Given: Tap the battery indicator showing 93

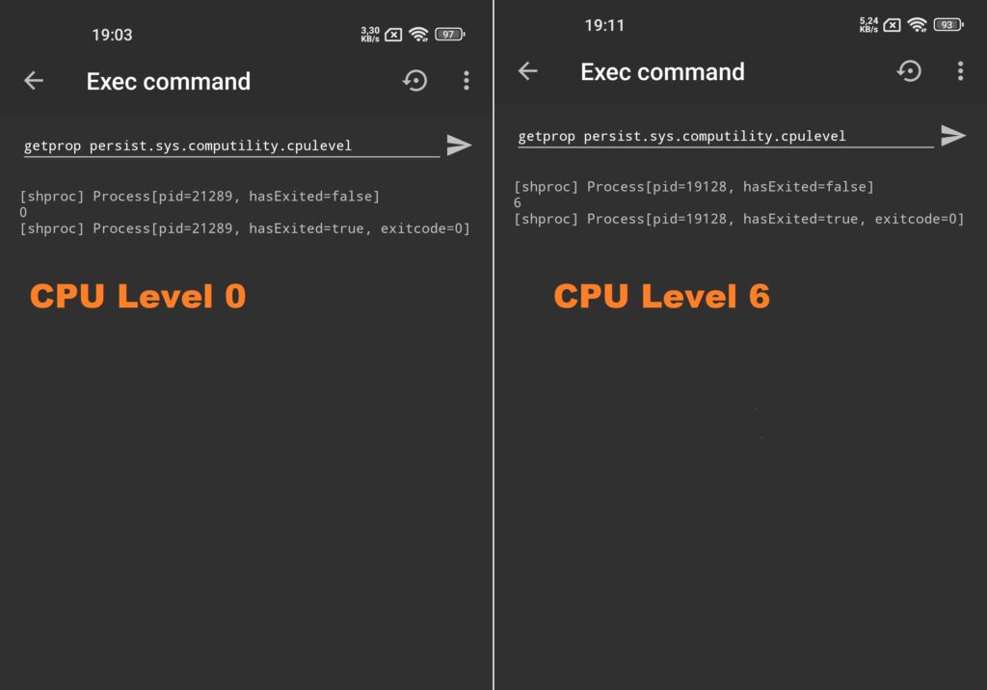Looking at the screenshot, I should click(948, 24).
